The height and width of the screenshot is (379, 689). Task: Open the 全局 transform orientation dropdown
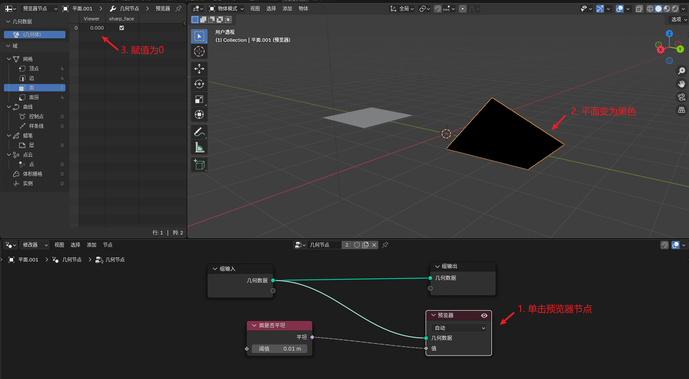click(x=402, y=9)
